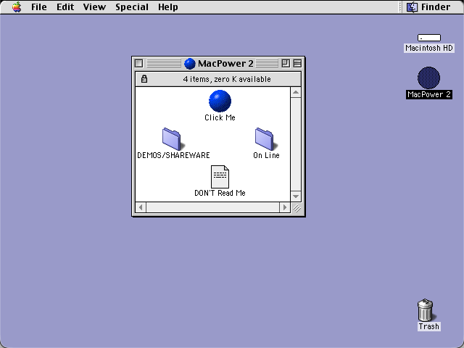Click the vertical scrollbar up arrow
Screen dimensions: 464x348
point(296,93)
